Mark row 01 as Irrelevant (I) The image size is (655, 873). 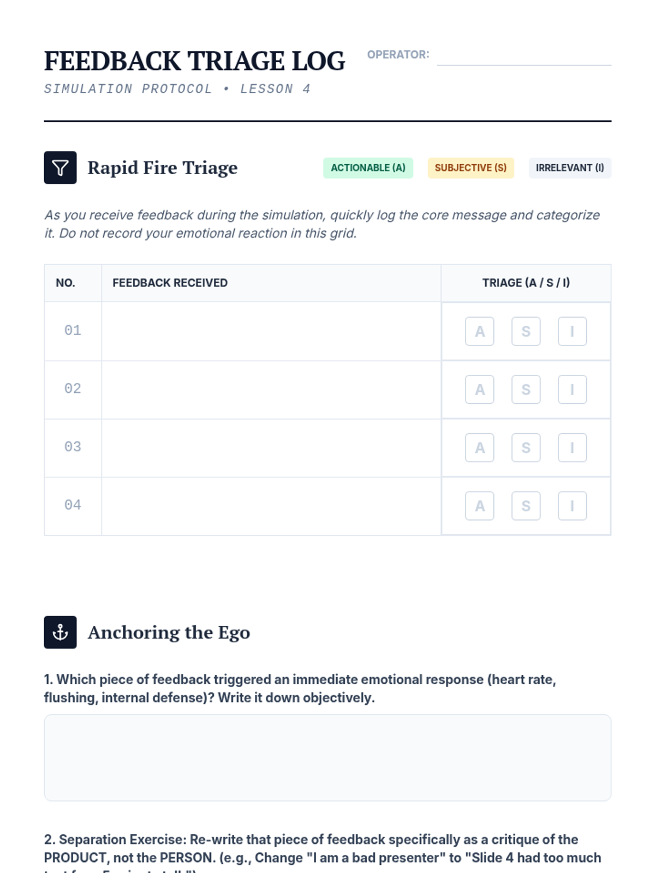pos(572,331)
